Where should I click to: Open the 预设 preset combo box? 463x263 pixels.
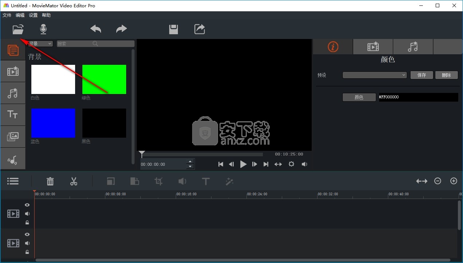[375, 75]
